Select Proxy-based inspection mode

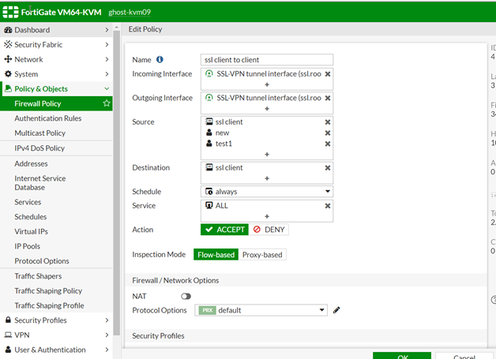click(261, 255)
